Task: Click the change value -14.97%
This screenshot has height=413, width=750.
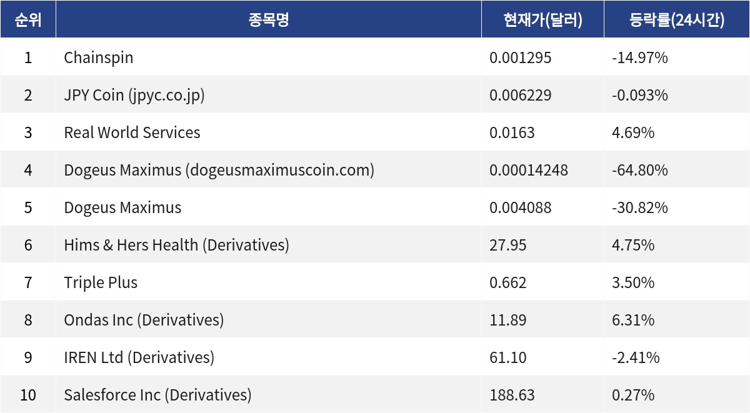Action: (640, 57)
